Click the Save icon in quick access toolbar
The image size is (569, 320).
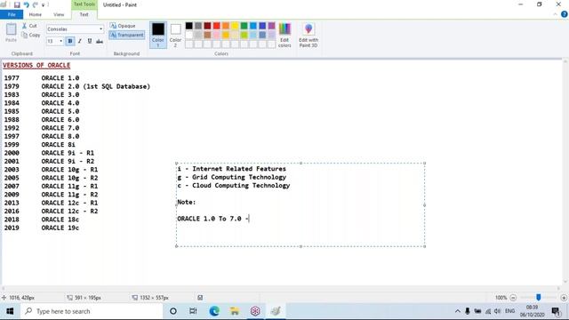(17, 5)
